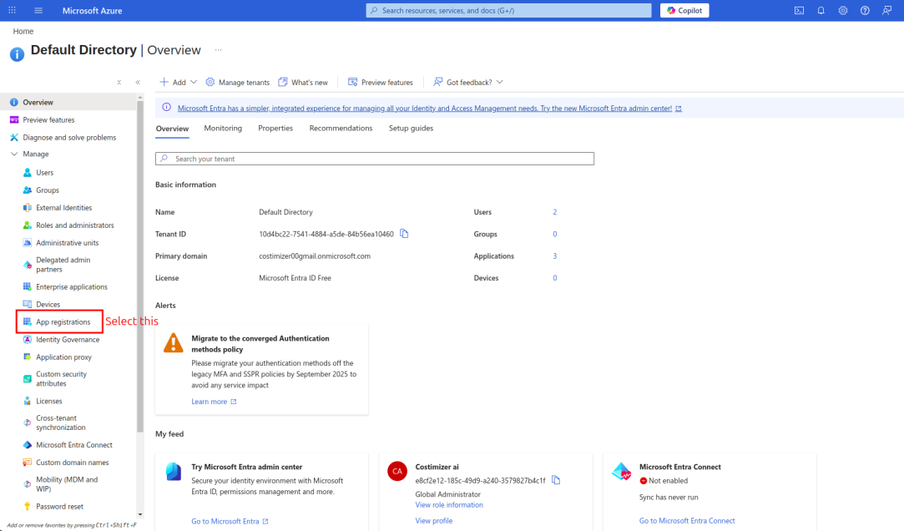The width and height of the screenshot is (904, 531).
Task: Open Custom security attributes
Action: (x=61, y=379)
